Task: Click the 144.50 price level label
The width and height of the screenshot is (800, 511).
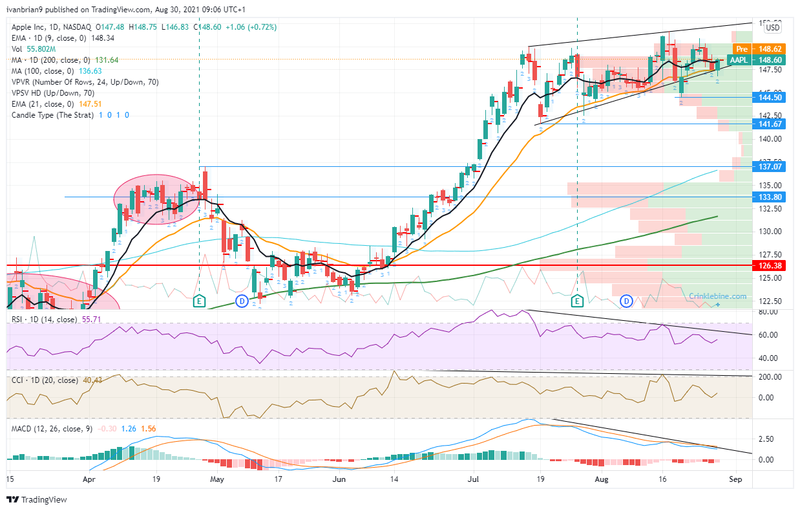Action: [x=770, y=97]
